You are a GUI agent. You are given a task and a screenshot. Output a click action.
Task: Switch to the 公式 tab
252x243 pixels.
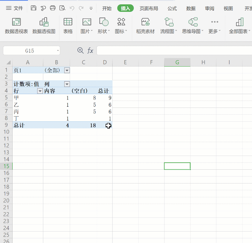[172, 8]
